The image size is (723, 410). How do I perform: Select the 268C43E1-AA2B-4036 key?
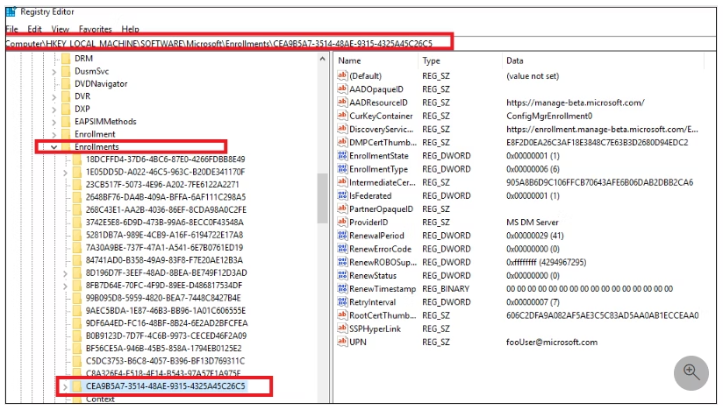point(166,210)
